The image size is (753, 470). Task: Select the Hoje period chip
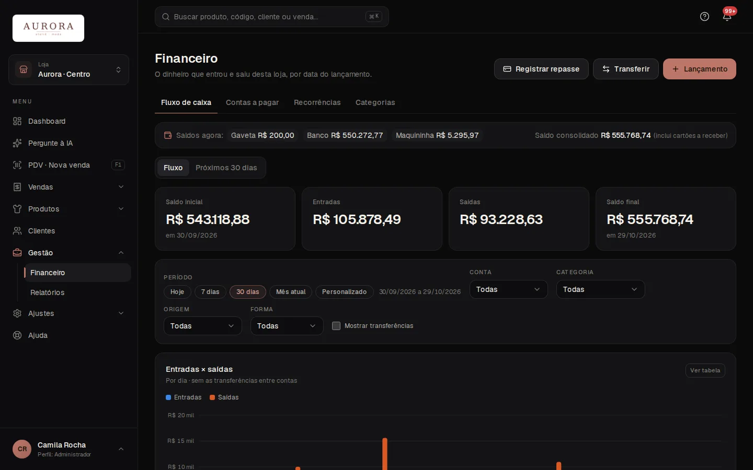[x=177, y=292]
